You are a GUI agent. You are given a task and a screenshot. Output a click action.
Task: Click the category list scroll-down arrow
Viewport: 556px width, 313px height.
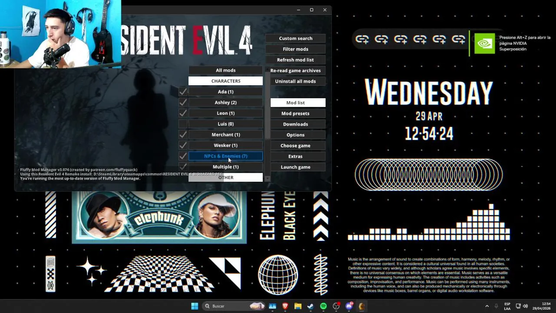click(x=267, y=178)
